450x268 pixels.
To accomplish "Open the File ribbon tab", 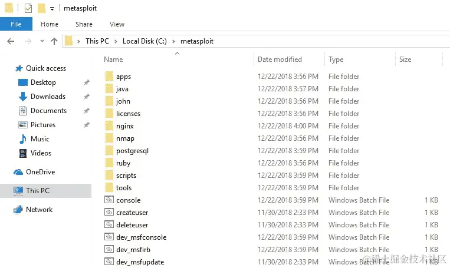I will (x=16, y=24).
